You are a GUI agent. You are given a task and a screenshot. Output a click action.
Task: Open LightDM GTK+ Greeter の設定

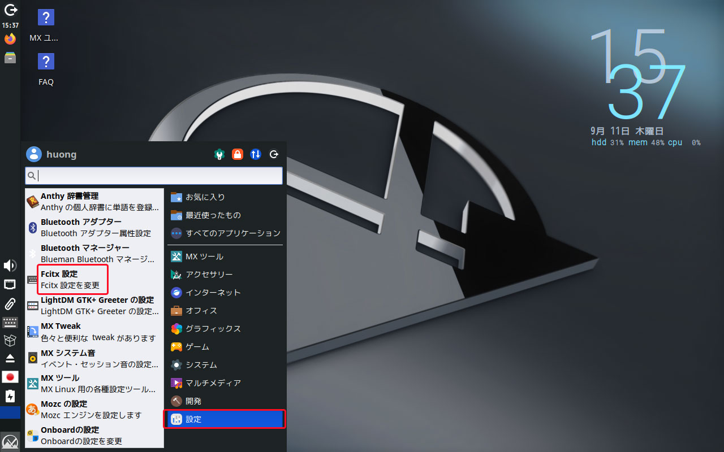click(x=94, y=306)
